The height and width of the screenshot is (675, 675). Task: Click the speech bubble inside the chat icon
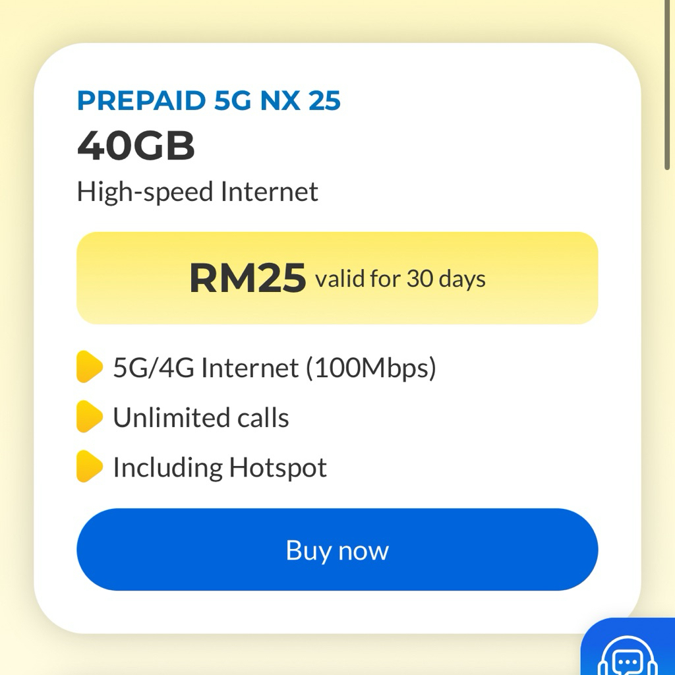(627, 661)
